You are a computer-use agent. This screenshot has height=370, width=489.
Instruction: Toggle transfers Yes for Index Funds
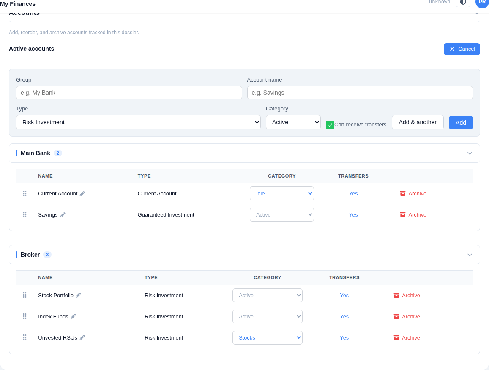point(344,316)
